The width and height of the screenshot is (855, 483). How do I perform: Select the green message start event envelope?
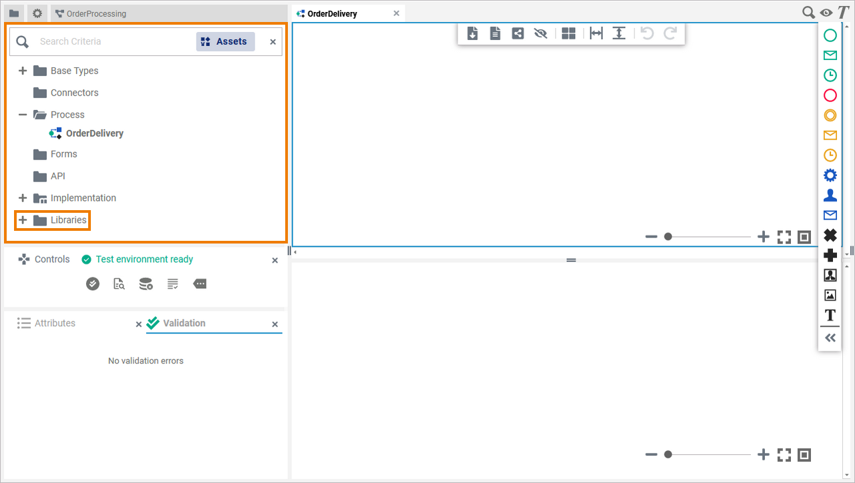pyautogui.click(x=830, y=55)
